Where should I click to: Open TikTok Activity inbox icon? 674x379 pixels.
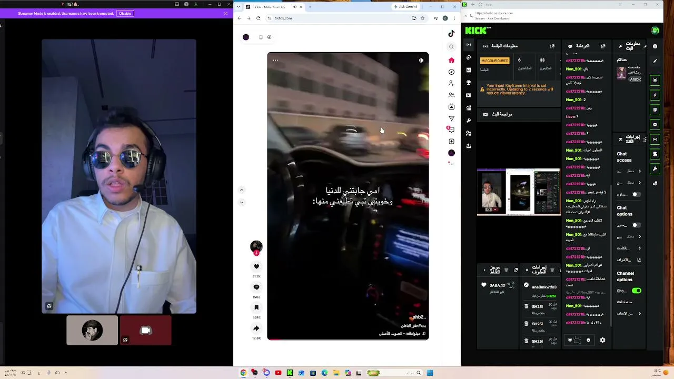pos(451,129)
